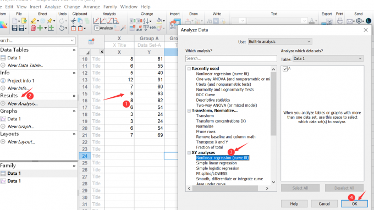374x210 pixels.
Task: Expand the Graphs section chevron
Action: [74, 111]
